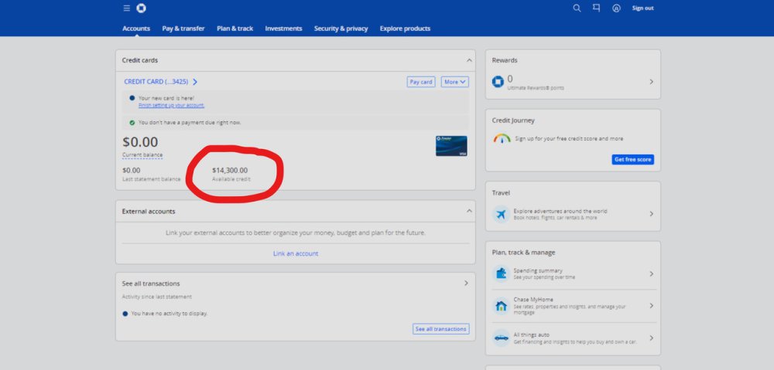
Task: Open the More dropdown for the card
Action: coord(454,83)
